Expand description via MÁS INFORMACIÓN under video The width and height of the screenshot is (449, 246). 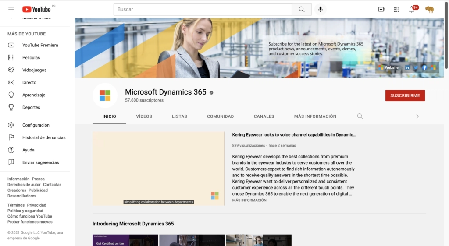coord(249,200)
